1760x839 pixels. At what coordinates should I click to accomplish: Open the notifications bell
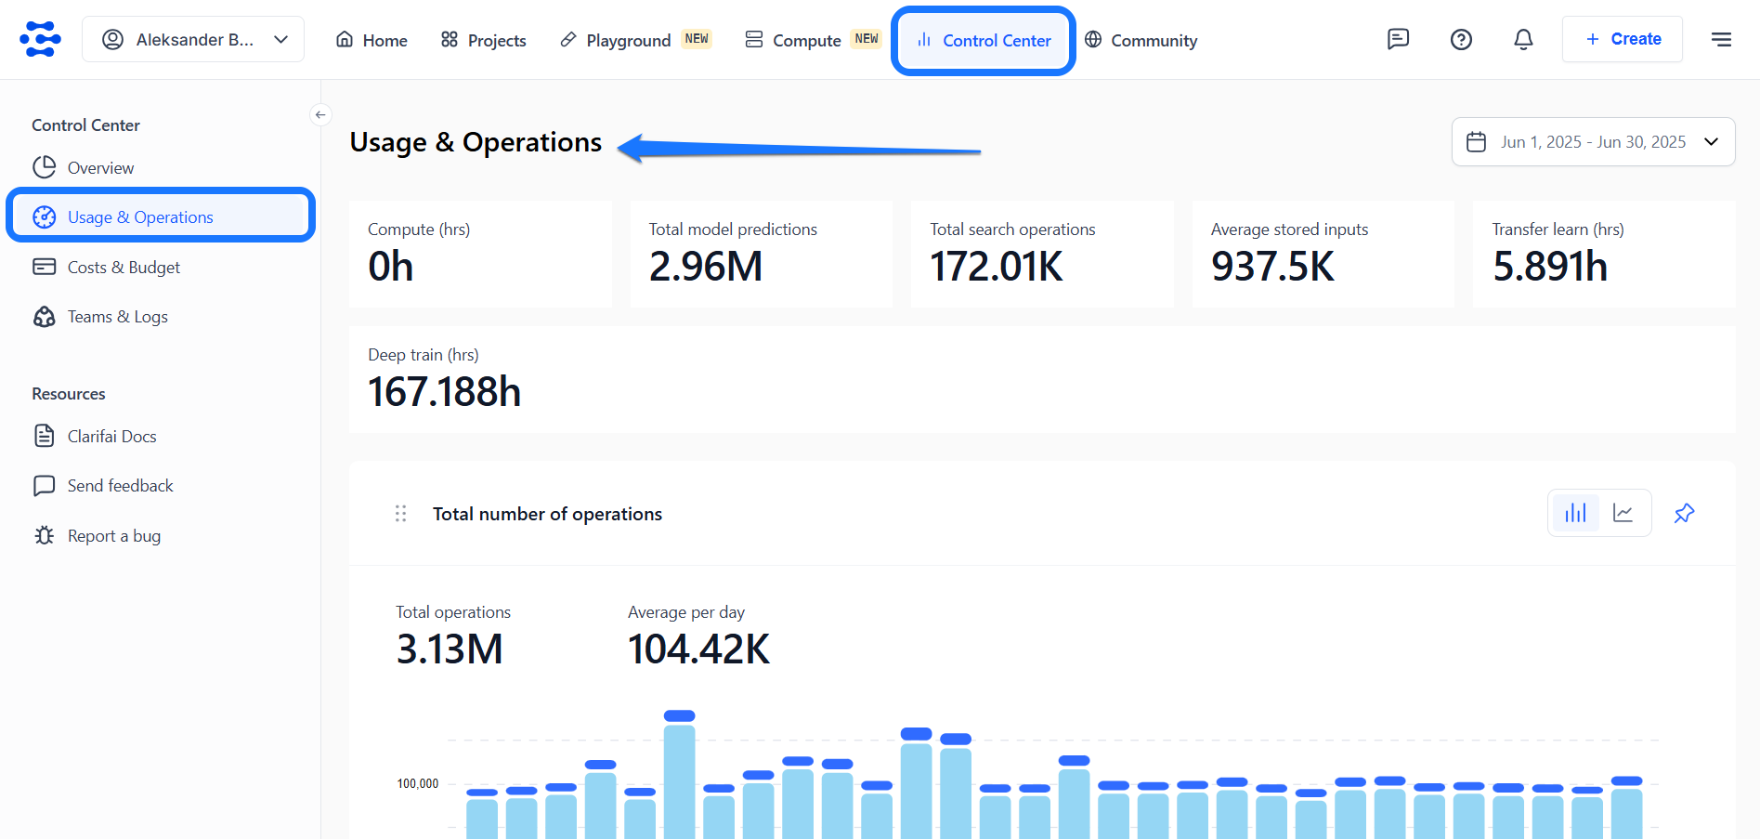[x=1523, y=39]
